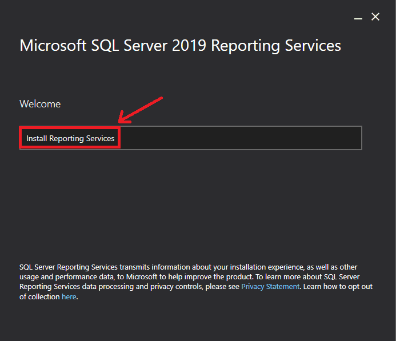Click the 'here' opt-out link
This screenshot has width=396, height=341.
(69, 297)
